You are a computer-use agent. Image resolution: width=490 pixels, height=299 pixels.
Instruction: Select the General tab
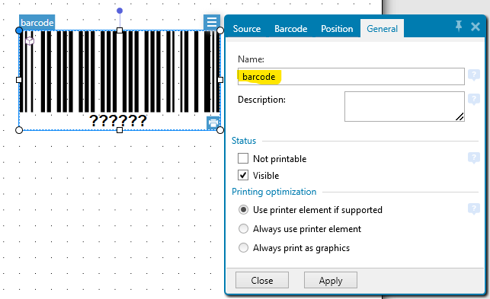click(x=382, y=29)
